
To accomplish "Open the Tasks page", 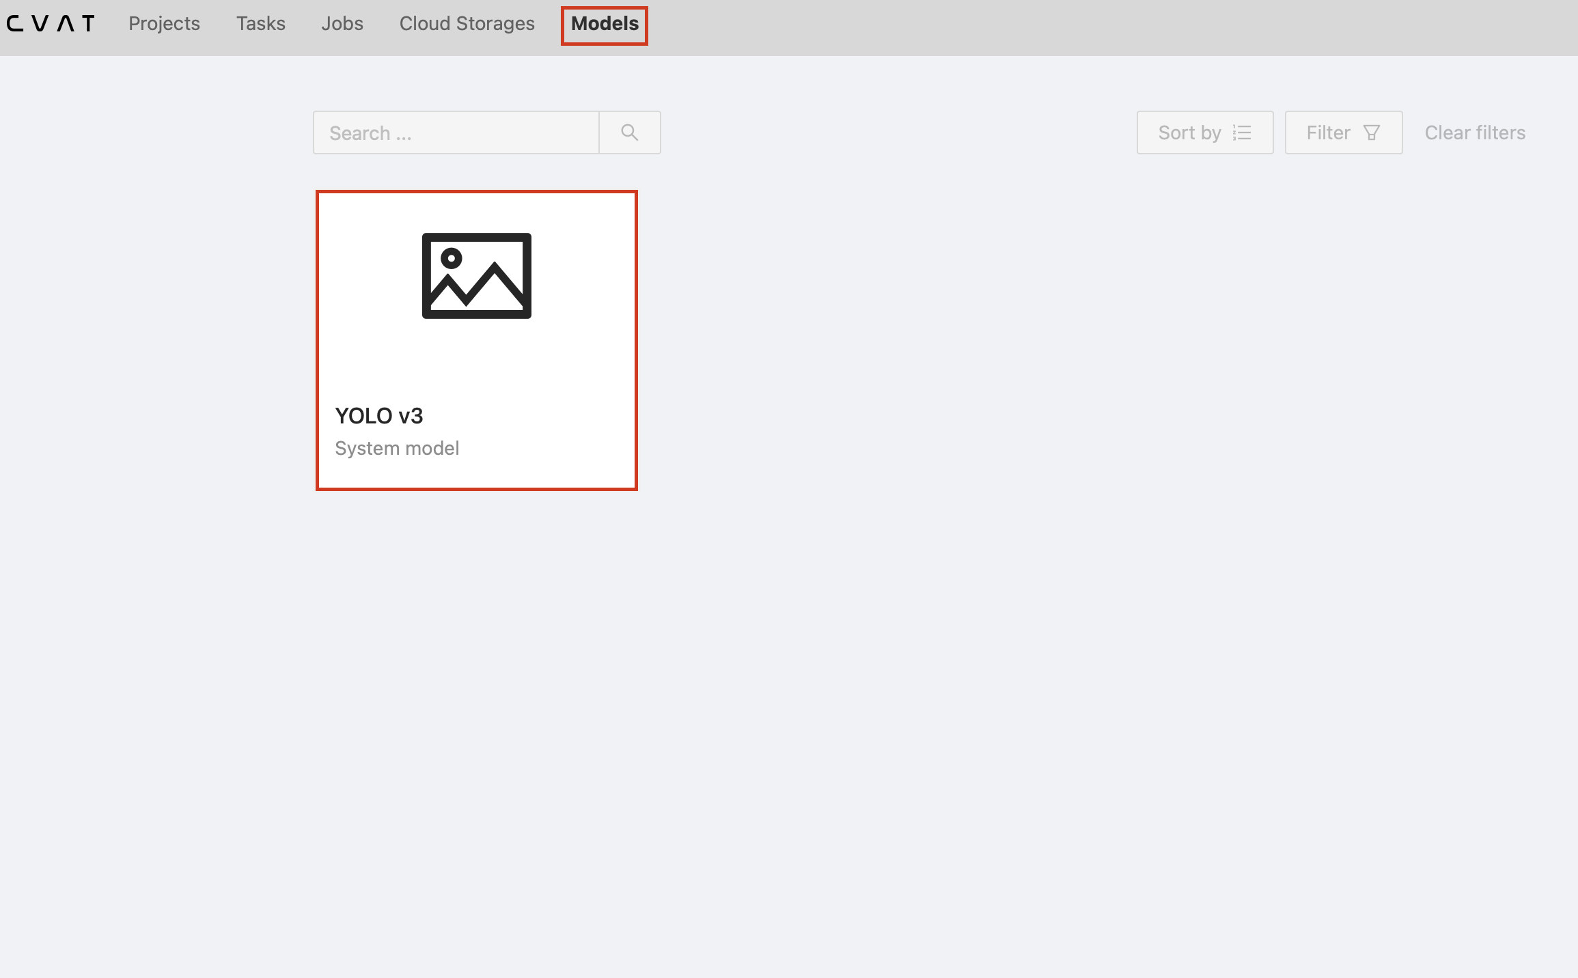I will coord(260,23).
